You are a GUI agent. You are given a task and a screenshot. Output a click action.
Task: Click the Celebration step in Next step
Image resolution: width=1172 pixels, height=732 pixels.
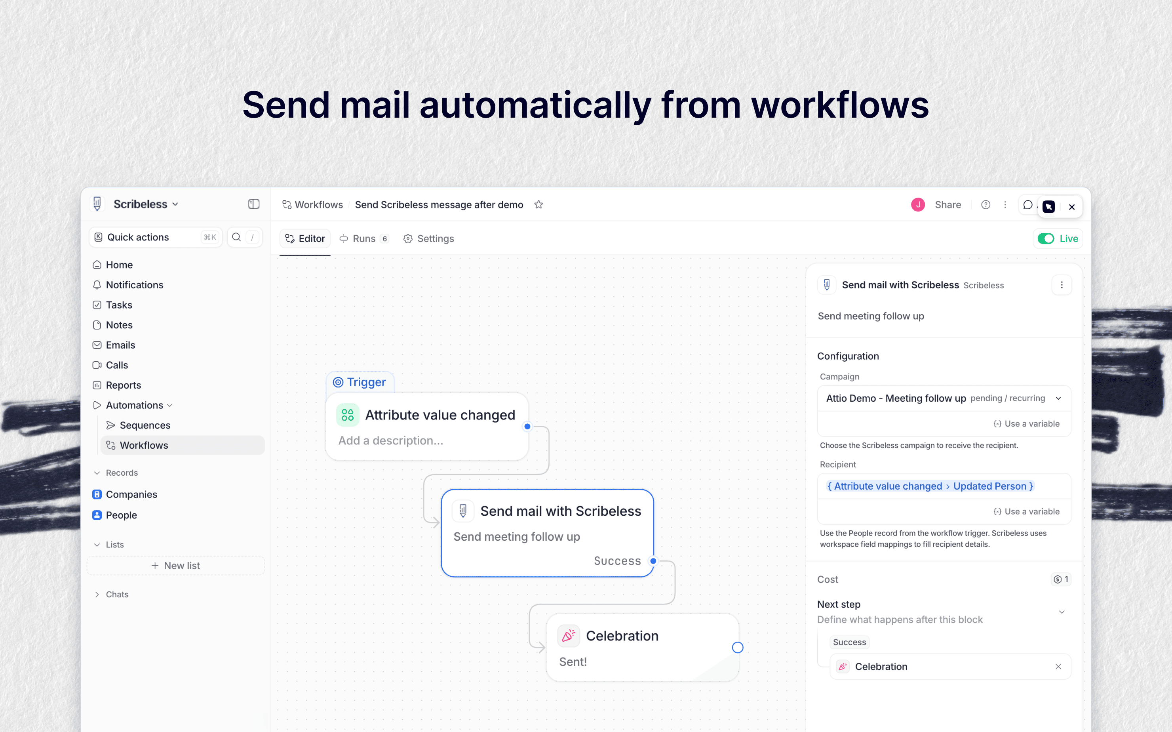coord(950,667)
